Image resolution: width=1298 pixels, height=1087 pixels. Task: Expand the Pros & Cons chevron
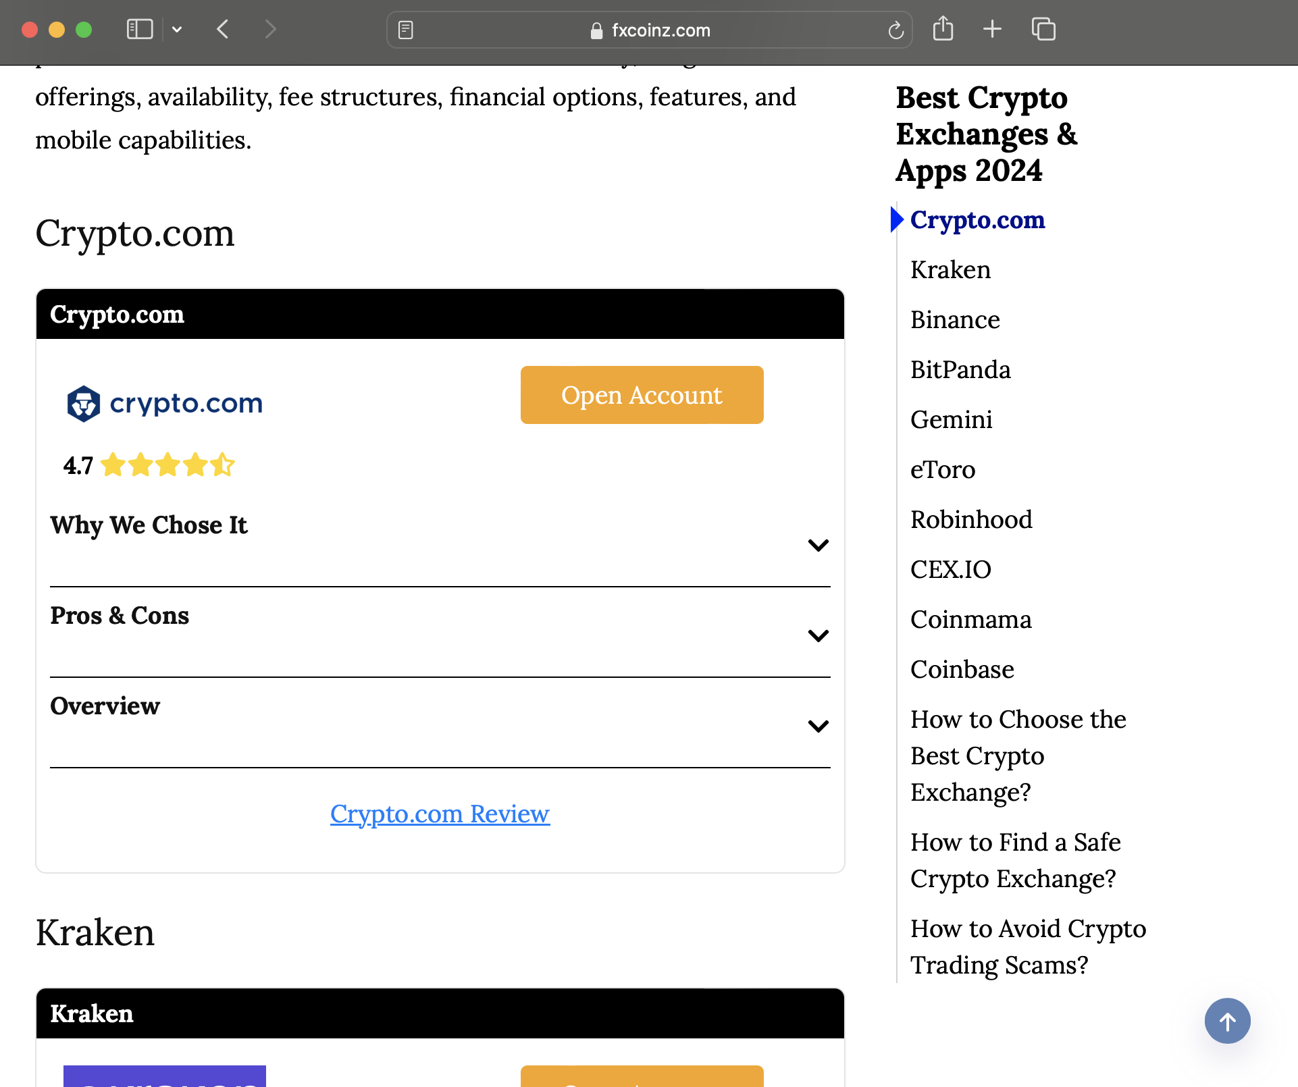[x=818, y=635]
